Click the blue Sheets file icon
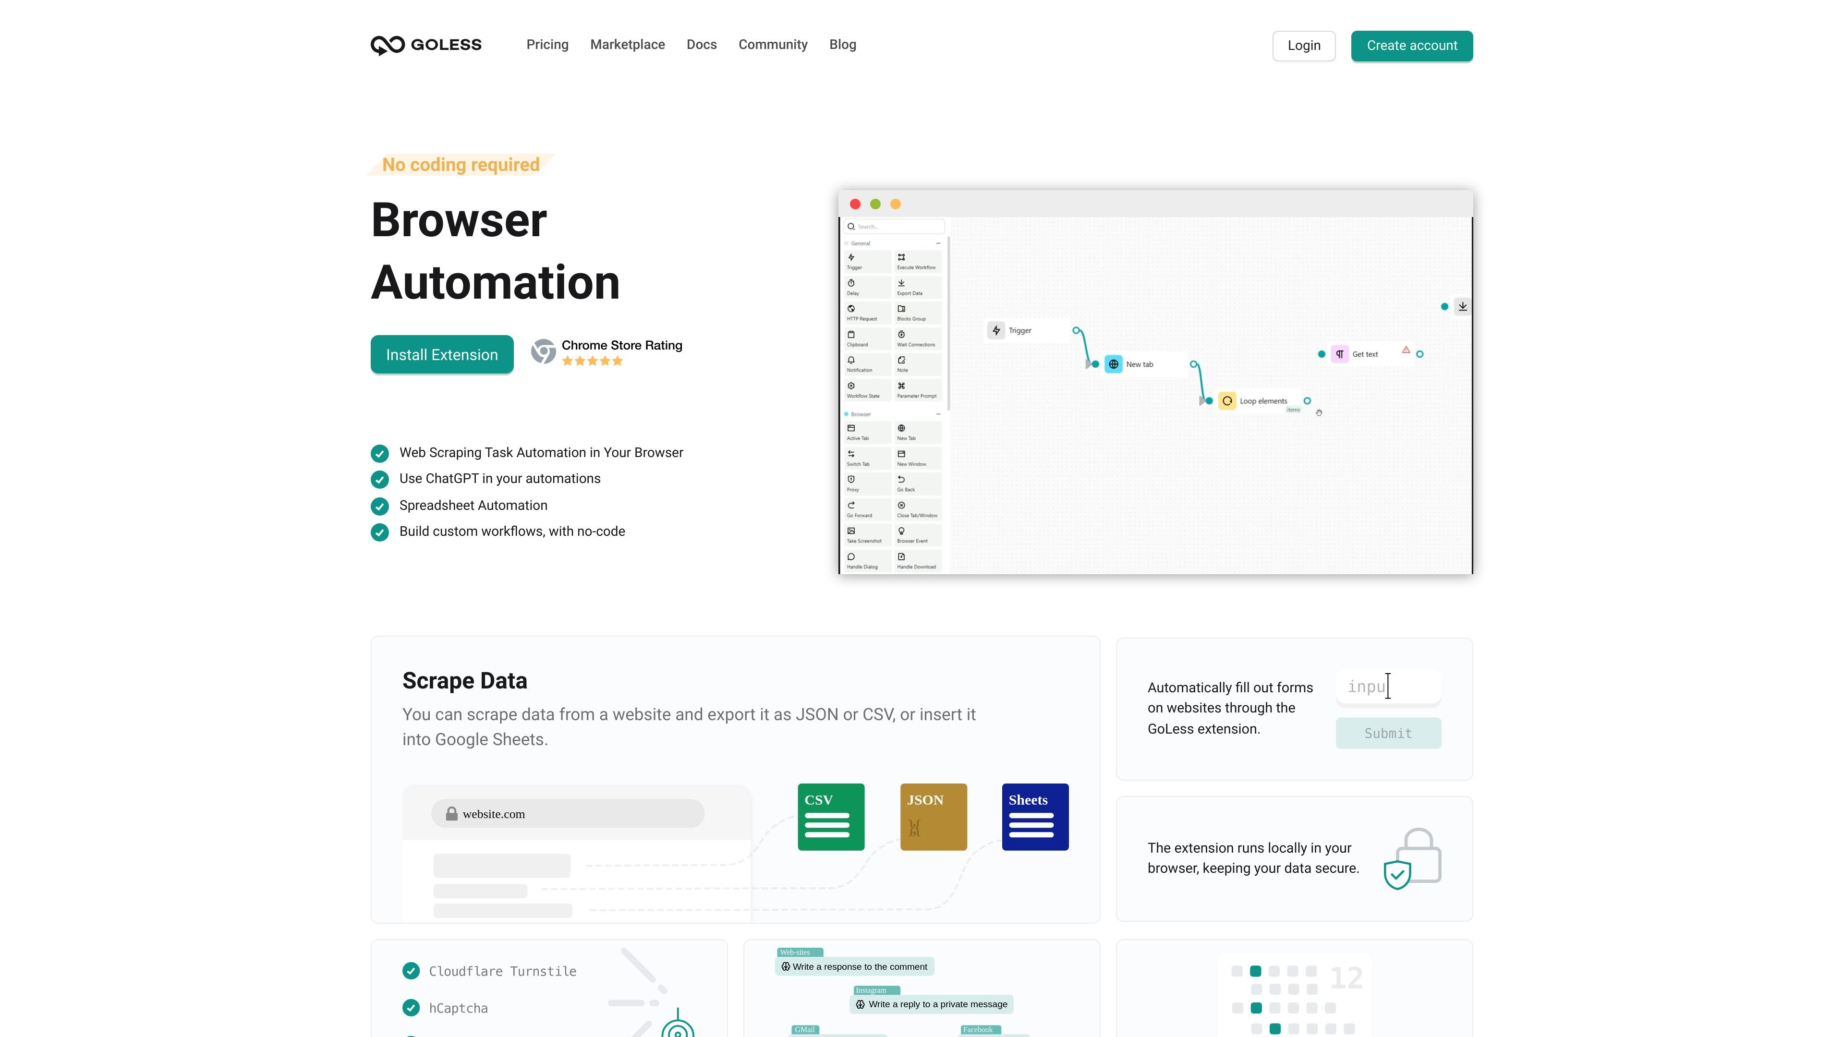 1035,817
